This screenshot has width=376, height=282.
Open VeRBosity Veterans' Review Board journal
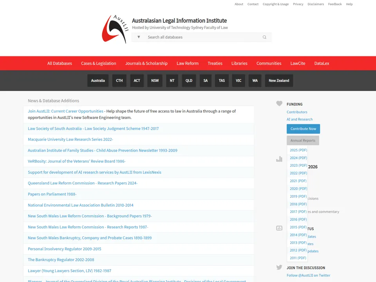77,161
